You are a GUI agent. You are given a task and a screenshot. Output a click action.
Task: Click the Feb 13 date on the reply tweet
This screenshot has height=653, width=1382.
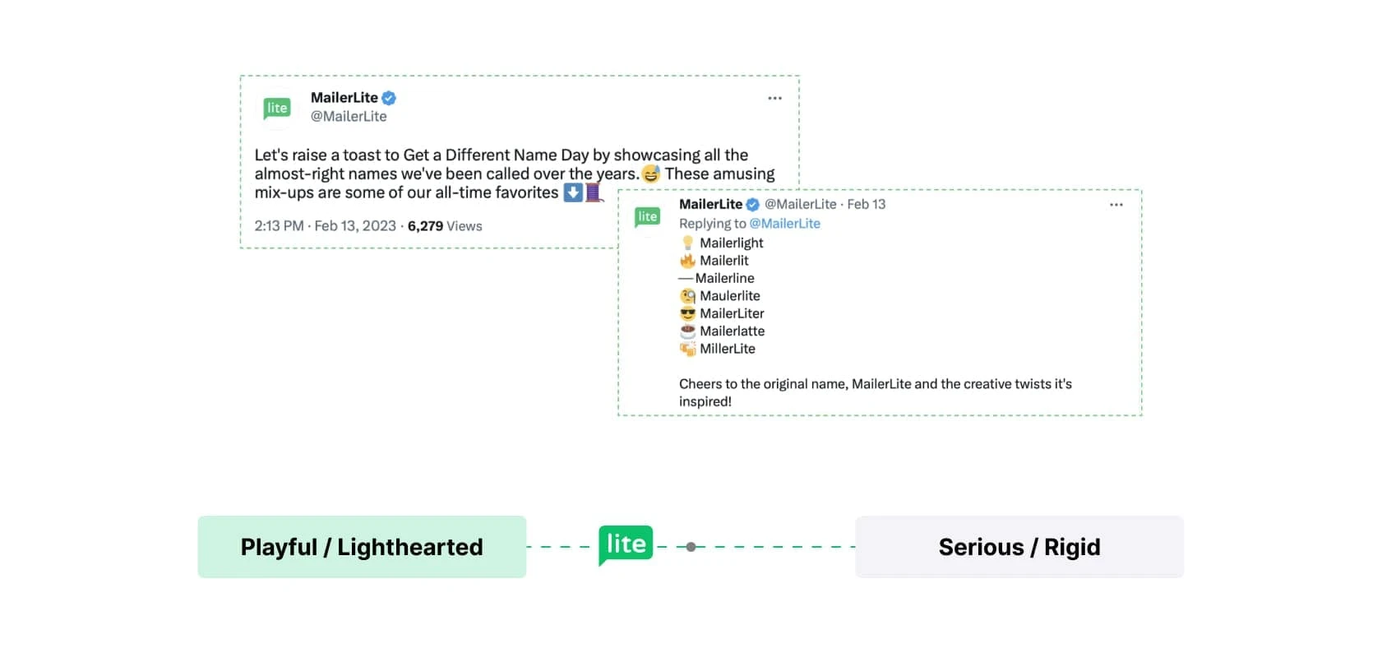click(x=866, y=205)
